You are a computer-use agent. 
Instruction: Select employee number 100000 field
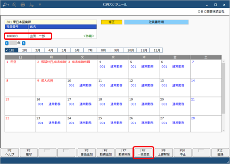click(x=17, y=36)
